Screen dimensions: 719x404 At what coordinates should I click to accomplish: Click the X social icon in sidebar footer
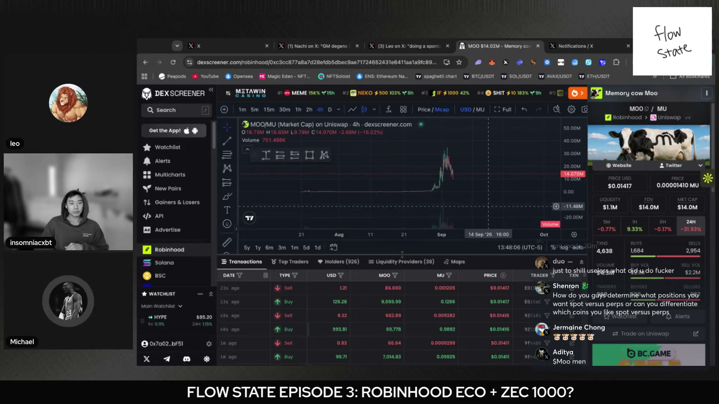[147, 359]
